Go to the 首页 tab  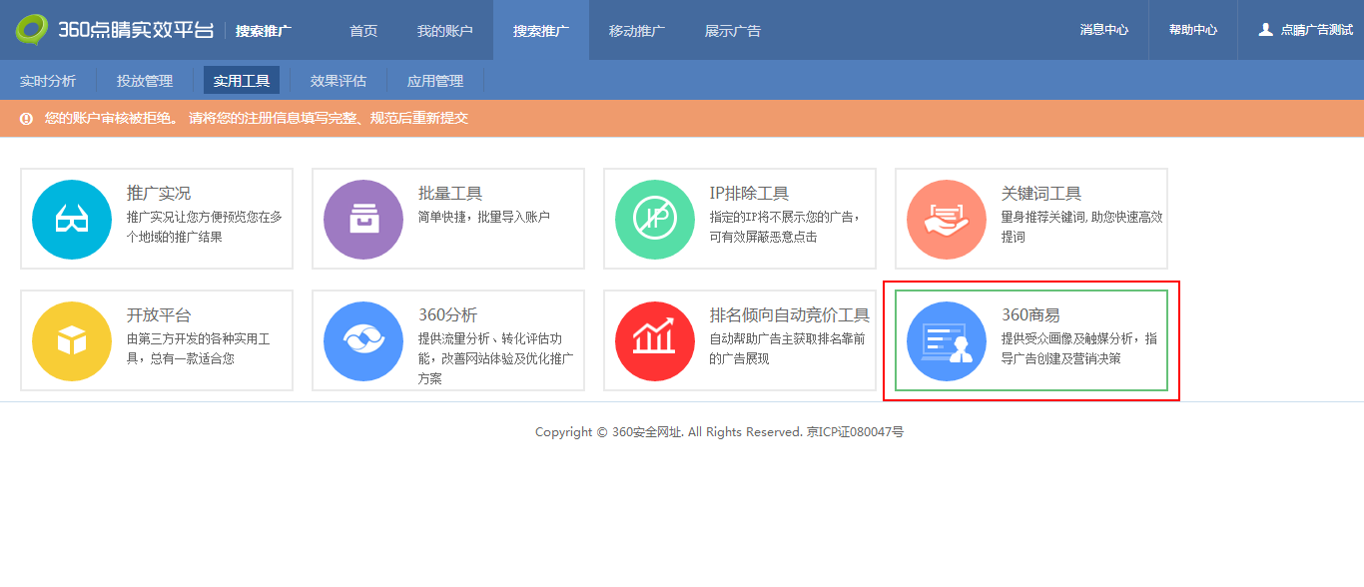pyautogui.click(x=363, y=31)
